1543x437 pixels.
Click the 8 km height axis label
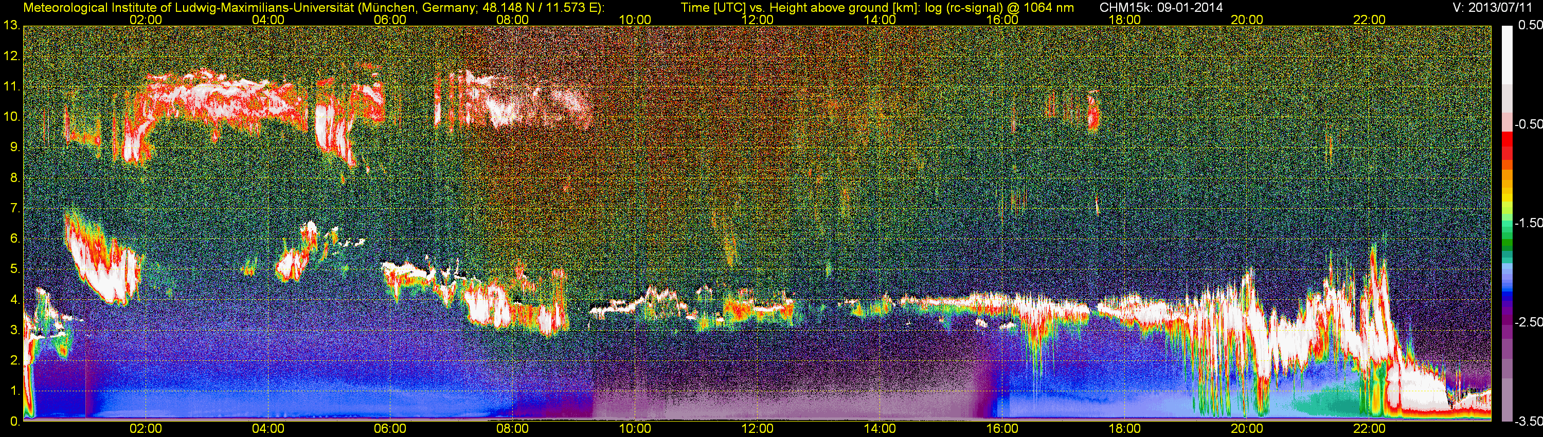point(14,178)
